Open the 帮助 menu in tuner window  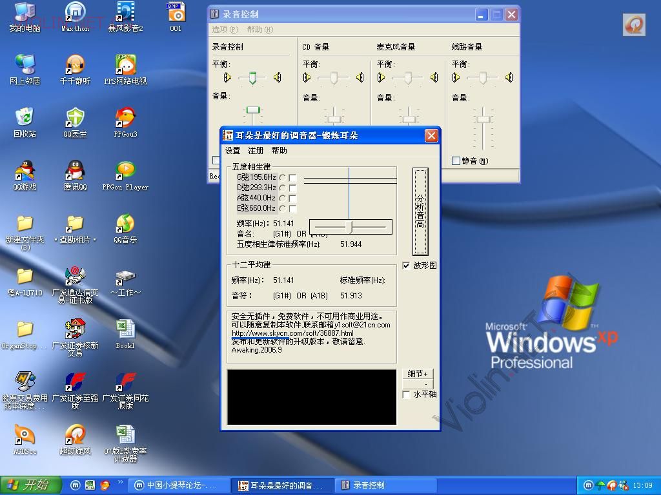pos(279,151)
